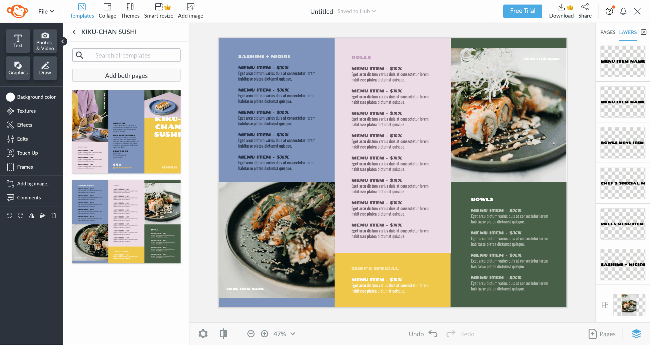Select the sushi photo layer thumbnail

tap(629, 305)
